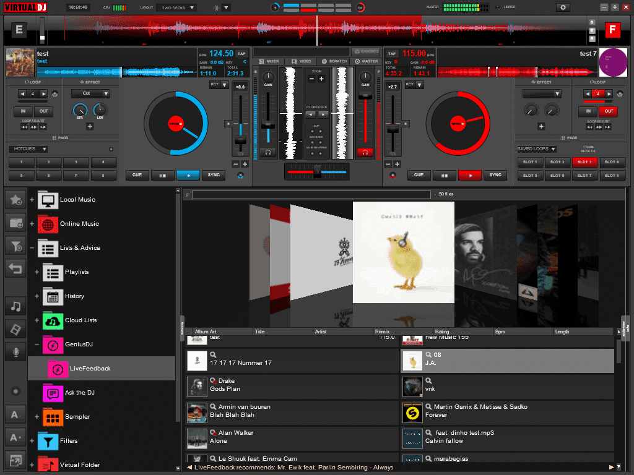Viewport: 634px width, 475px height.
Task: Click deck letter E icon
Action: click(x=19, y=30)
